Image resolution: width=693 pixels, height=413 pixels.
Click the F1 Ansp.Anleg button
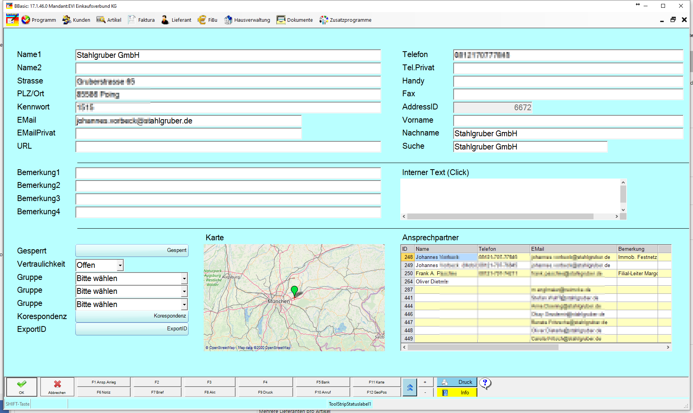click(x=104, y=382)
